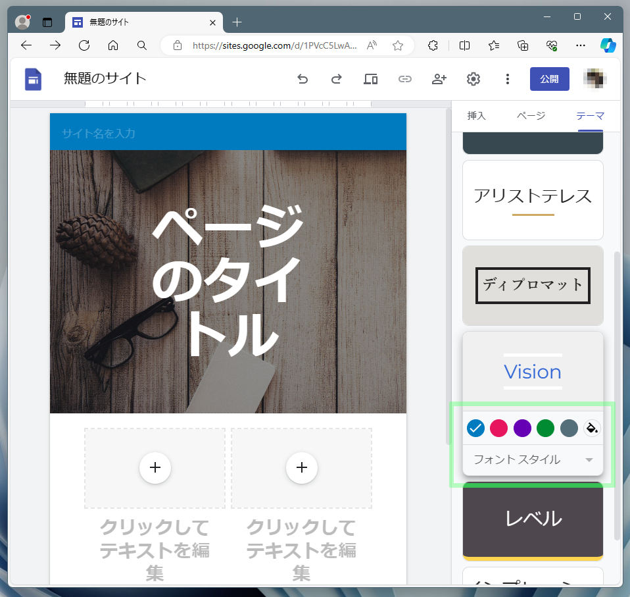
Task: Open a new browser tab
Action: point(237,22)
